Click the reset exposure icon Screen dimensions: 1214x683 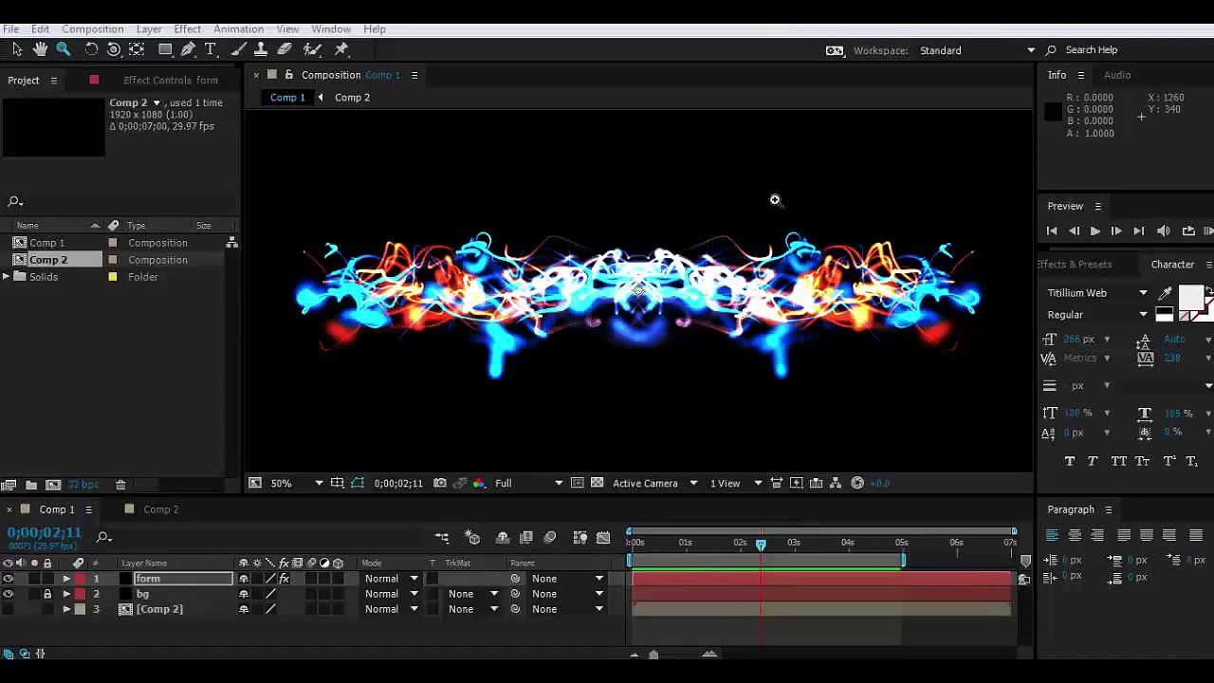click(857, 483)
